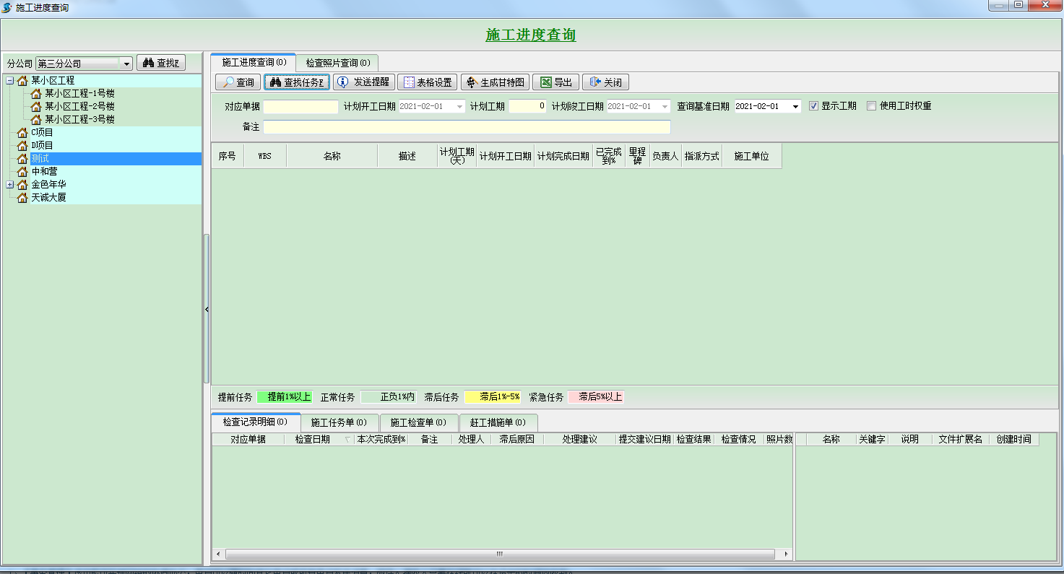Open the 施工检查单 bottom tab

[418, 422]
